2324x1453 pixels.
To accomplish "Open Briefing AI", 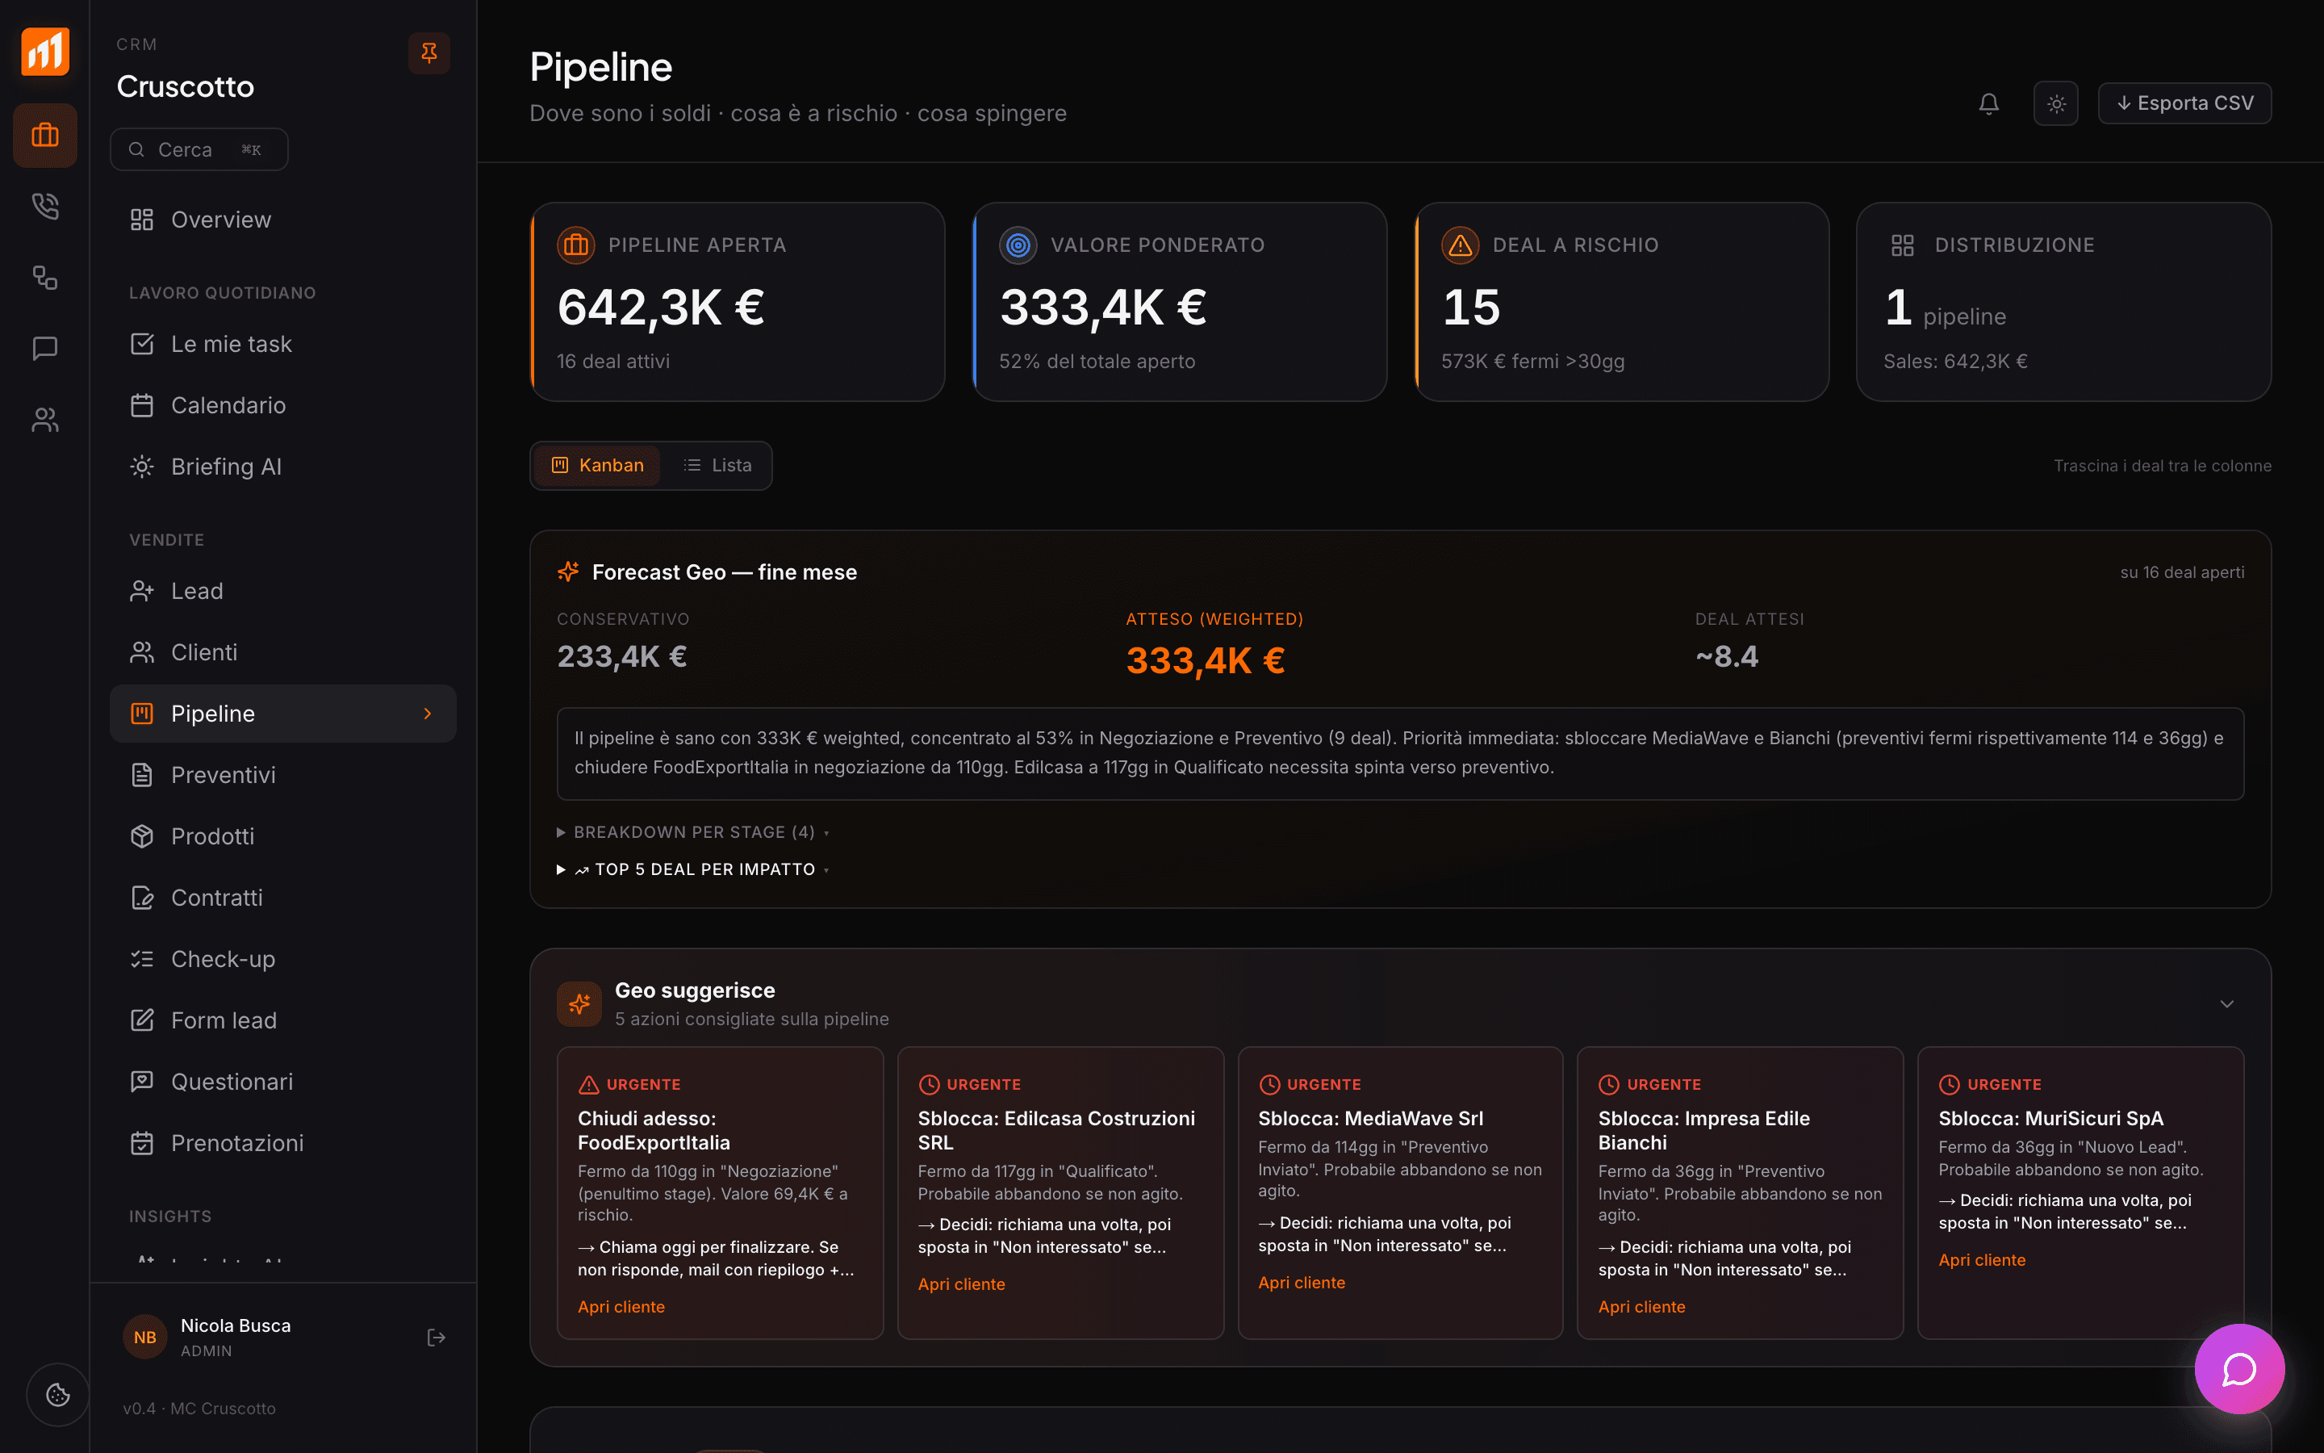I will [x=282, y=467].
